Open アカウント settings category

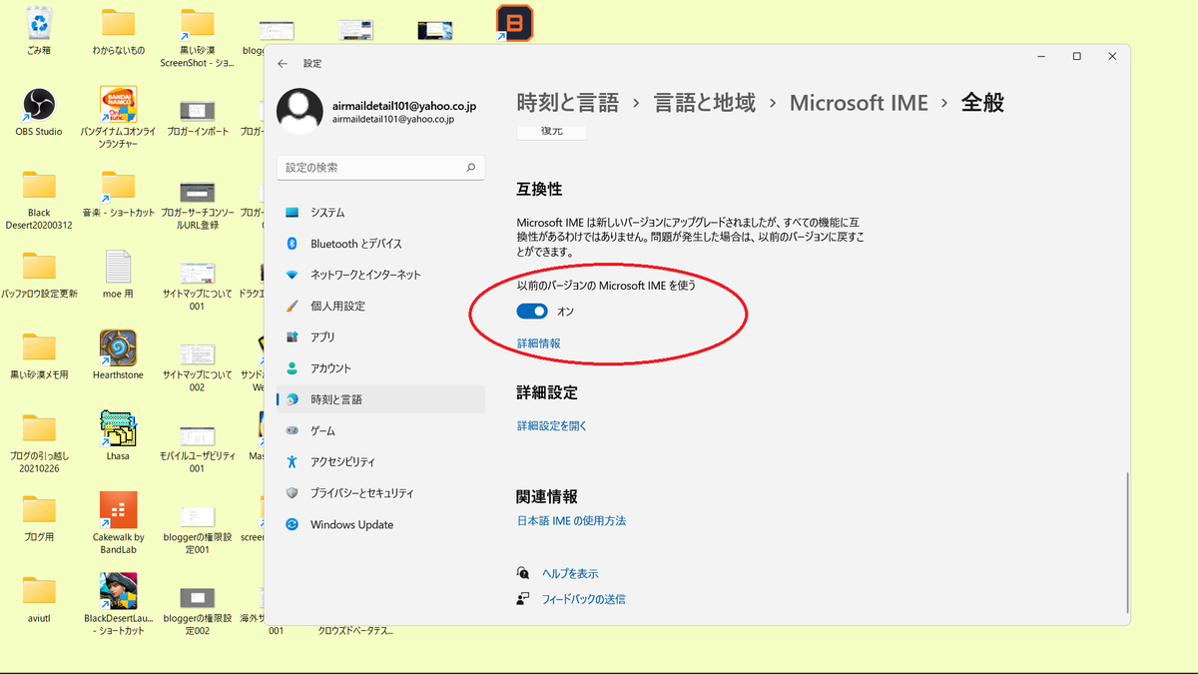click(380, 368)
